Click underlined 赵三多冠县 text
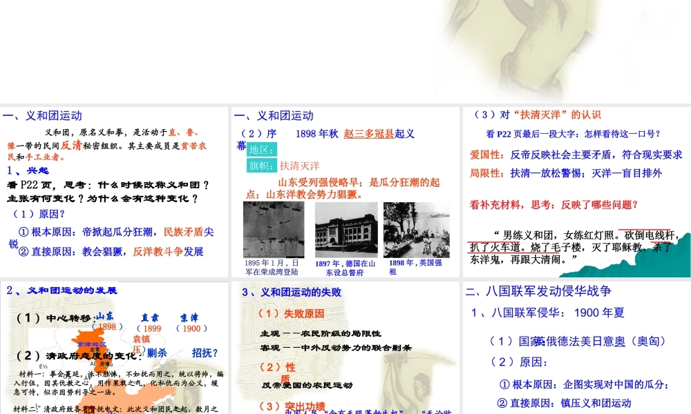This screenshot has width=691, height=414. tap(369, 134)
